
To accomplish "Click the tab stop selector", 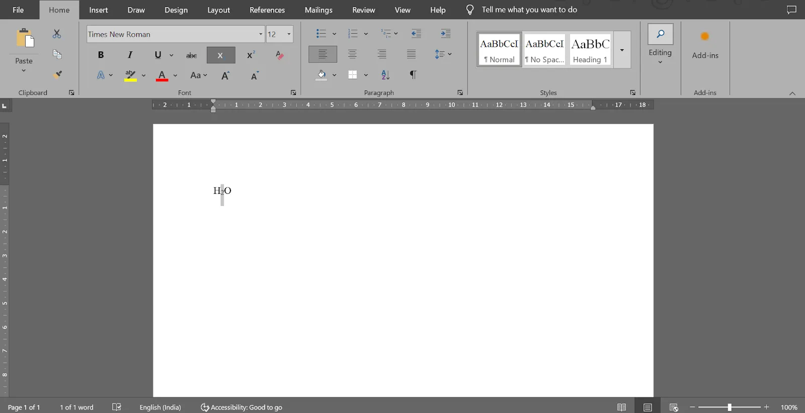I will click(5, 106).
